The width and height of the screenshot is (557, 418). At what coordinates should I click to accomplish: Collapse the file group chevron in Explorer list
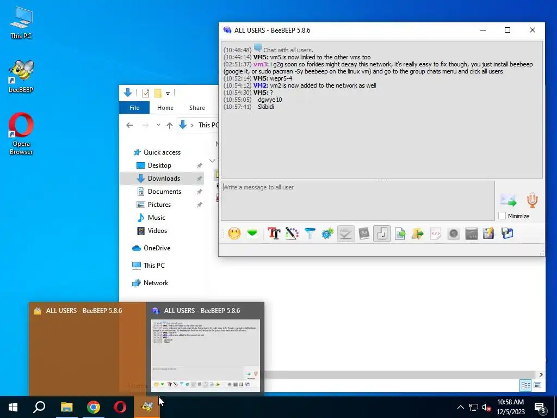pos(212,161)
